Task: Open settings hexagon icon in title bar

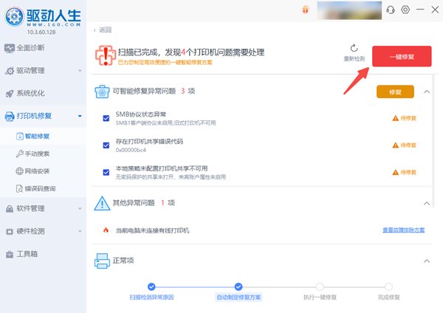Action: point(405,10)
